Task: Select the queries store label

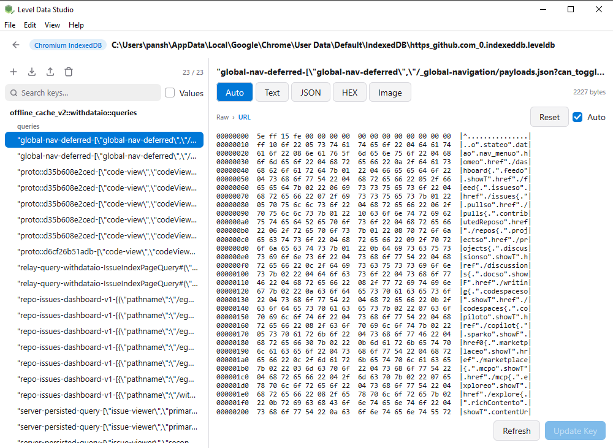Action: 28,126
